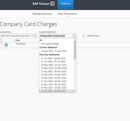Sort by the Date column header
The height and width of the screenshot is (121, 130).
pos(18,40)
